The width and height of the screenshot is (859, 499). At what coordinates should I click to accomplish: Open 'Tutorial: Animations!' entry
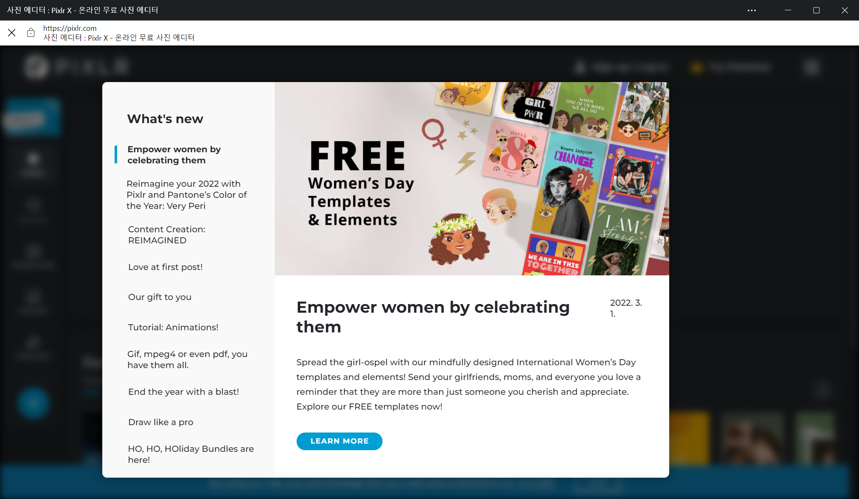[173, 327]
